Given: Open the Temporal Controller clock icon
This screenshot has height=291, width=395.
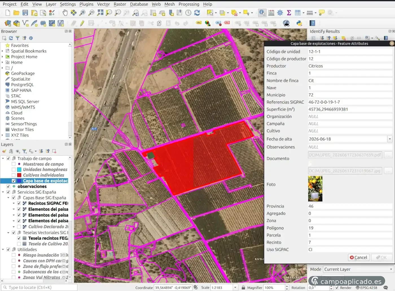Looking at the screenshot, I should click(188, 13).
